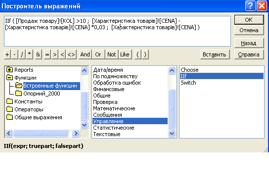Insert the not-equal <> operator
Screen dimensions: 269x190
point(71,54)
